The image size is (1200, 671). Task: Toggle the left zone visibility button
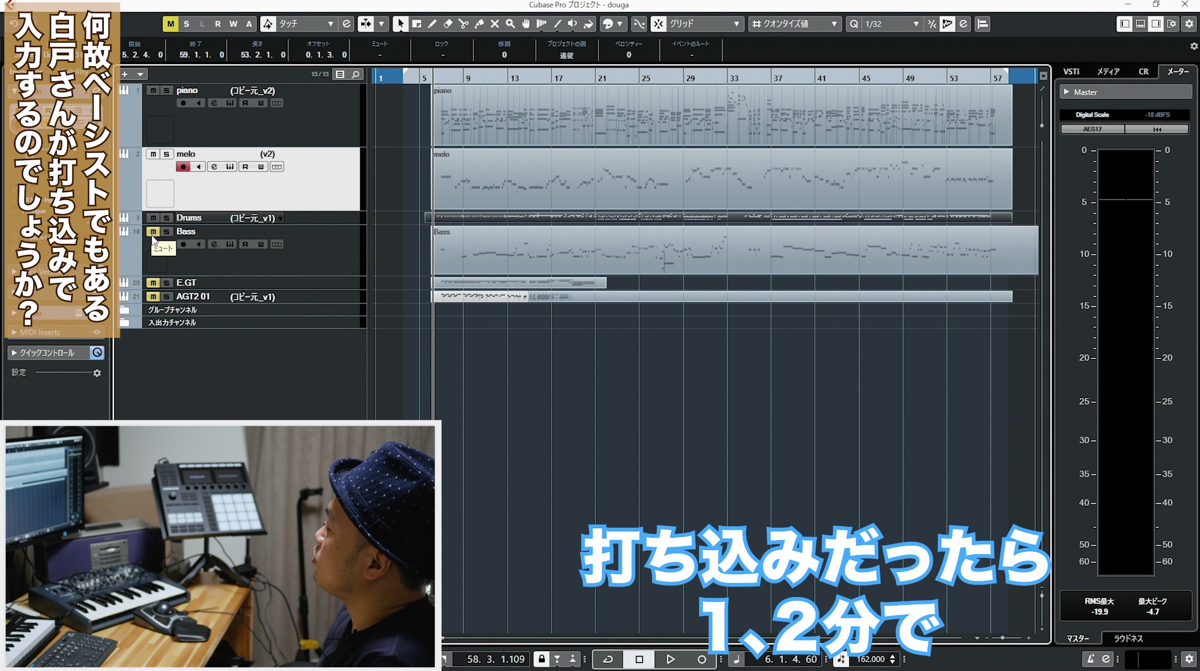click(1124, 24)
